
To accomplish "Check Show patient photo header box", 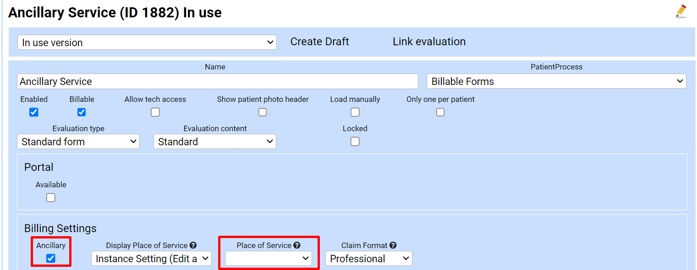I will click(x=263, y=112).
